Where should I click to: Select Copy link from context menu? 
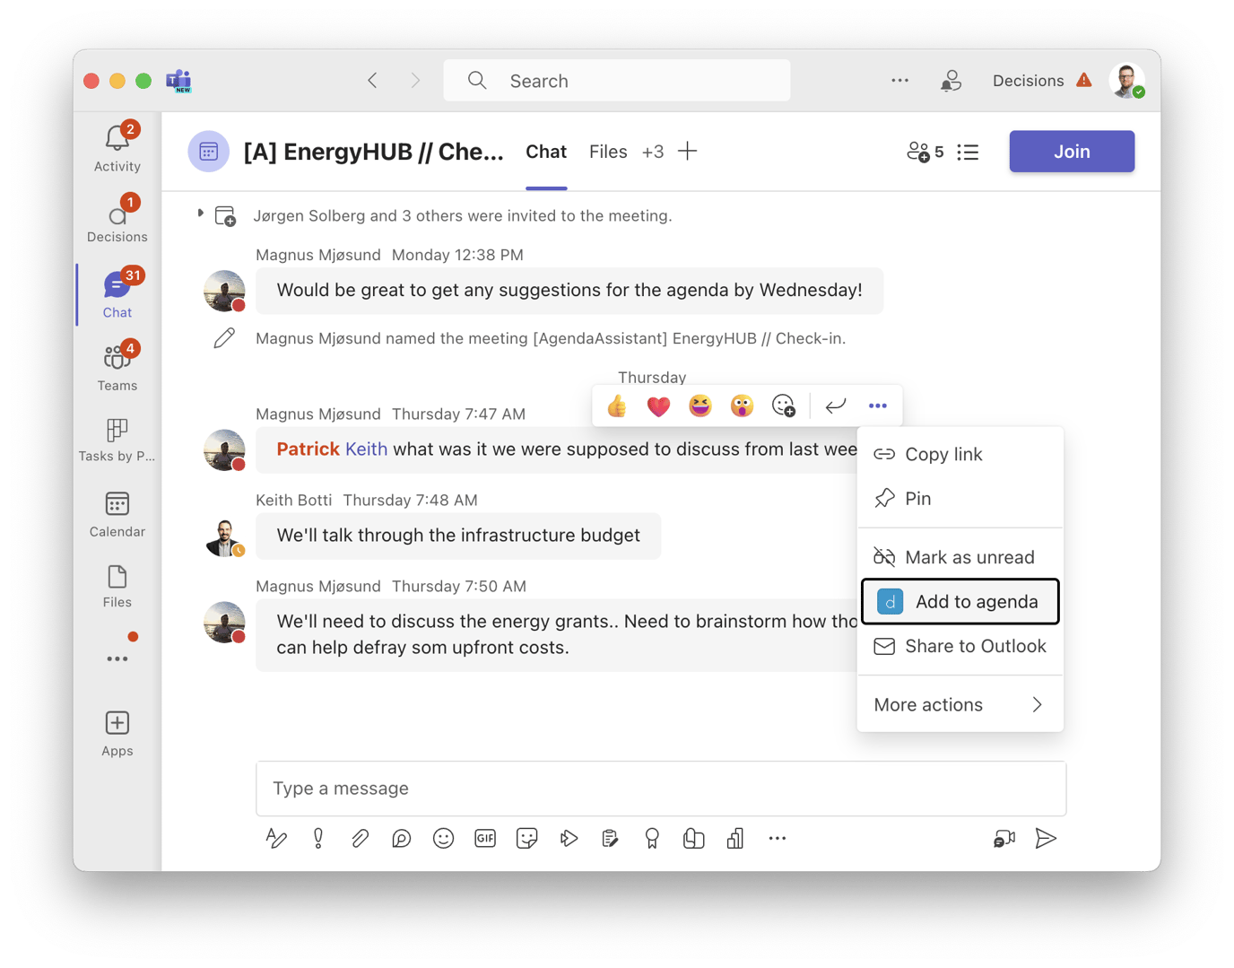click(960, 455)
